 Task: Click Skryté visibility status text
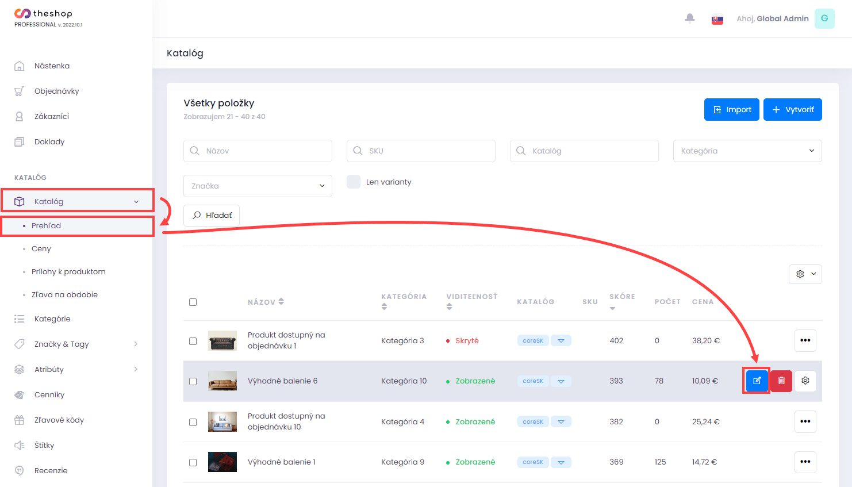(x=467, y=340)
